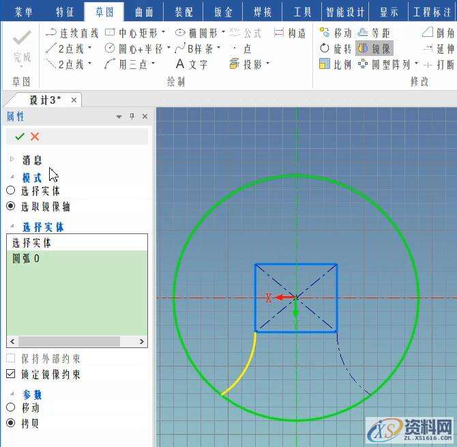Select the 圆心+半径 circle tool

click(134, 48)
